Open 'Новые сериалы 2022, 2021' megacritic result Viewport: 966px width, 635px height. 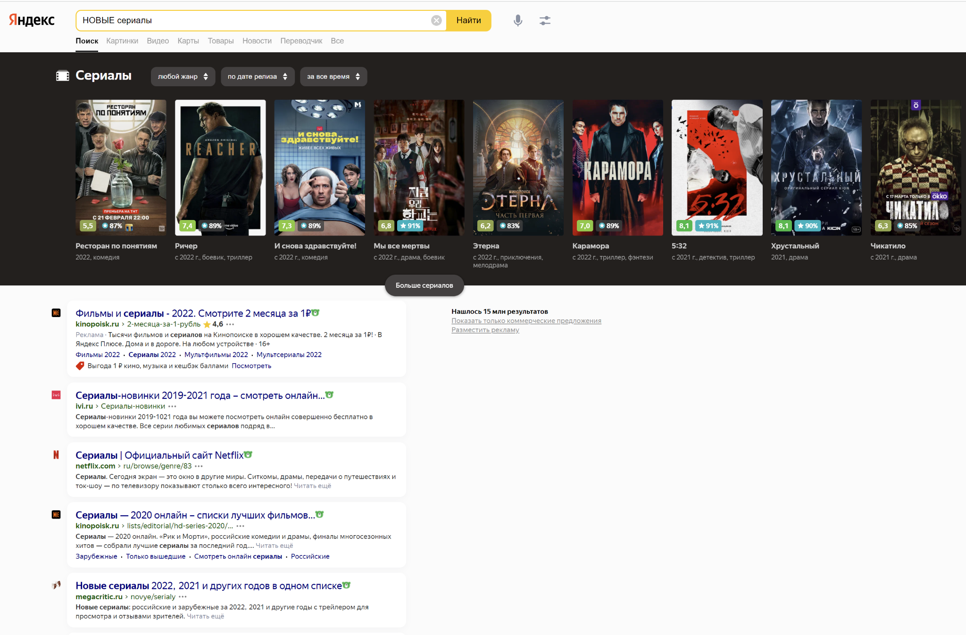208,586
